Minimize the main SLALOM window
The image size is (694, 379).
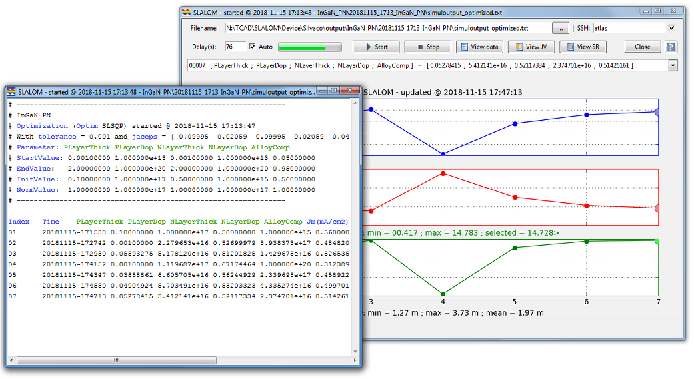click(646, 11)
